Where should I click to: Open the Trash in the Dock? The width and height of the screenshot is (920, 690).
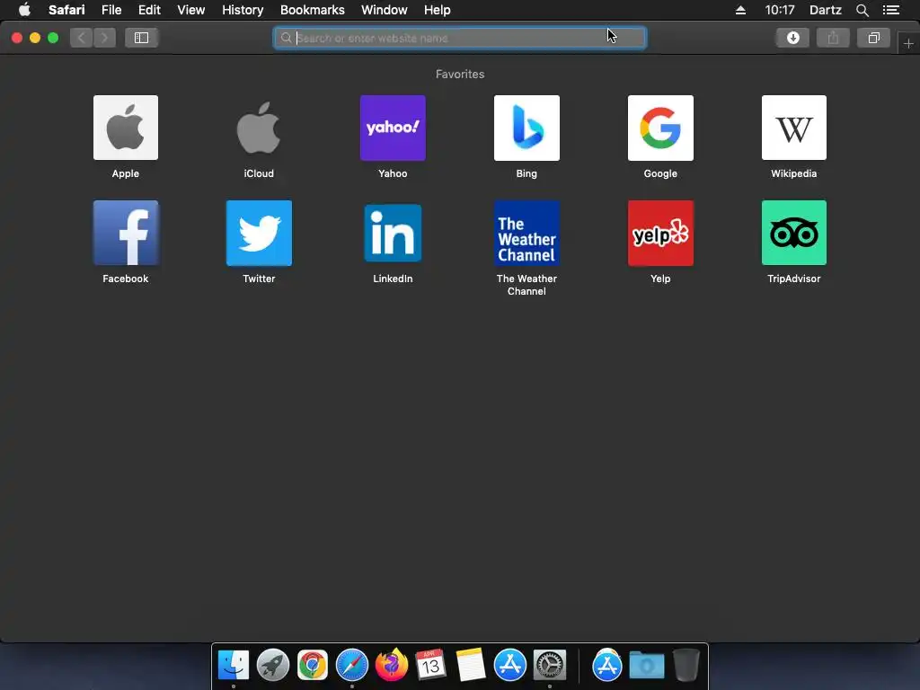pos(686,665)
